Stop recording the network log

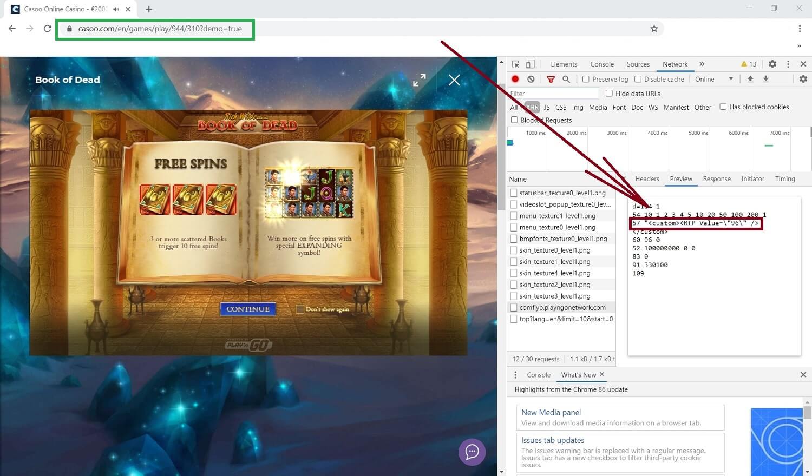tap(515, 79)
